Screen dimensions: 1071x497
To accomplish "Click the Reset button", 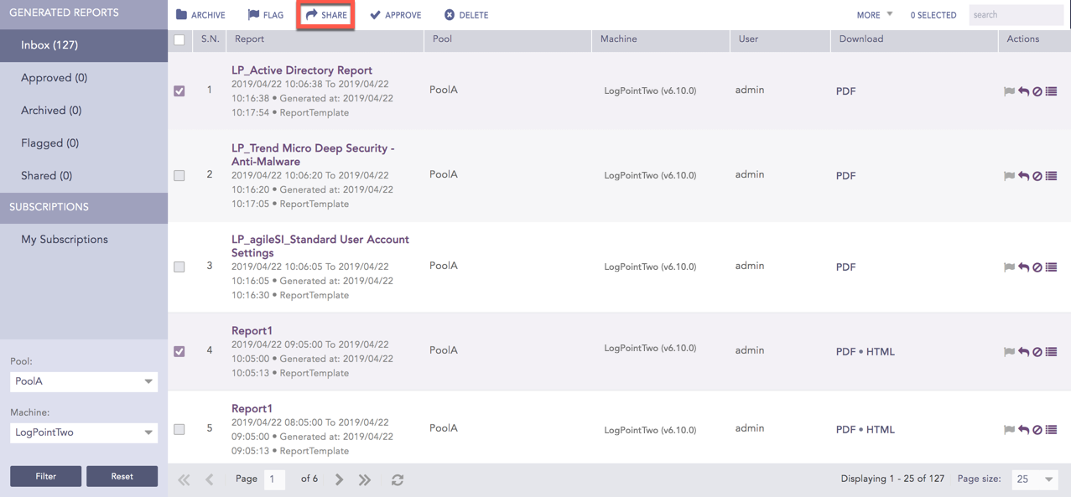I will [122, 476].
